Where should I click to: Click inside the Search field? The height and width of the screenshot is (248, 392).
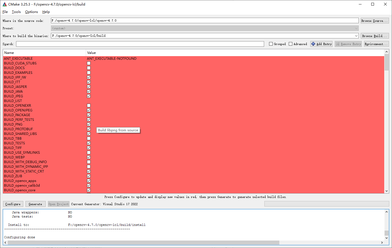pyautogui.click(x=138, y=44)
